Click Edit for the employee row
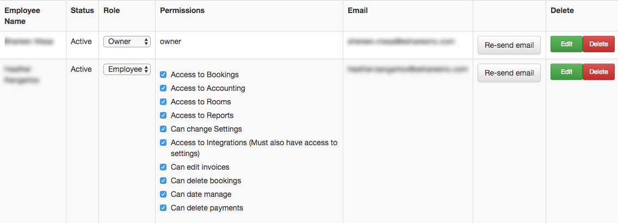This screenshot has height=223, width=618. 566,72
